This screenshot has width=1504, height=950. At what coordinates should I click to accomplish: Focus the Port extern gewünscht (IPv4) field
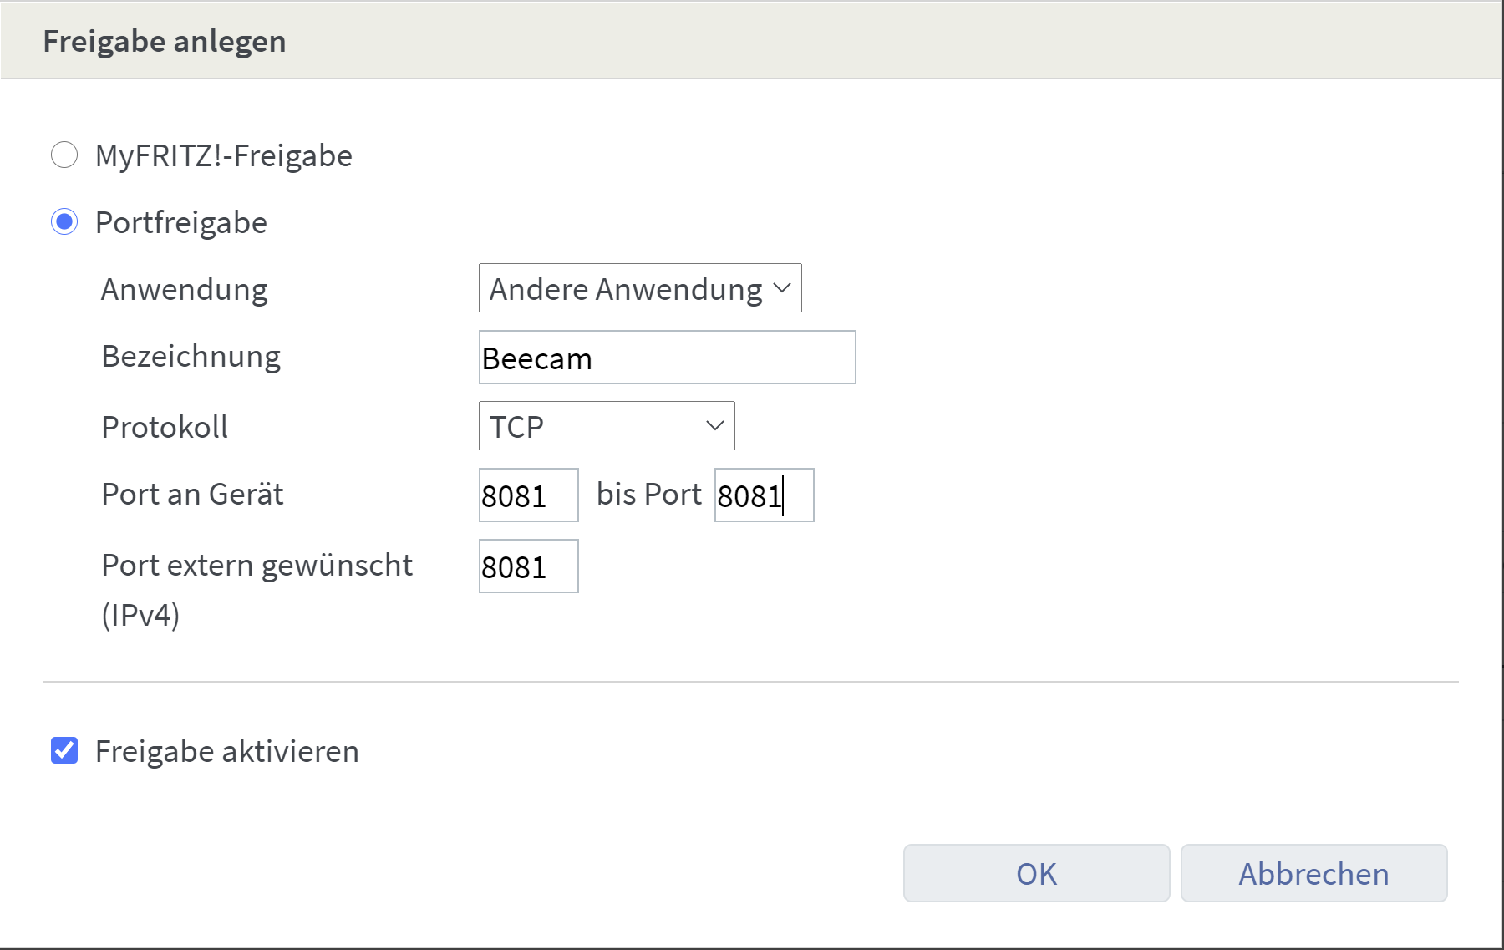527,566
